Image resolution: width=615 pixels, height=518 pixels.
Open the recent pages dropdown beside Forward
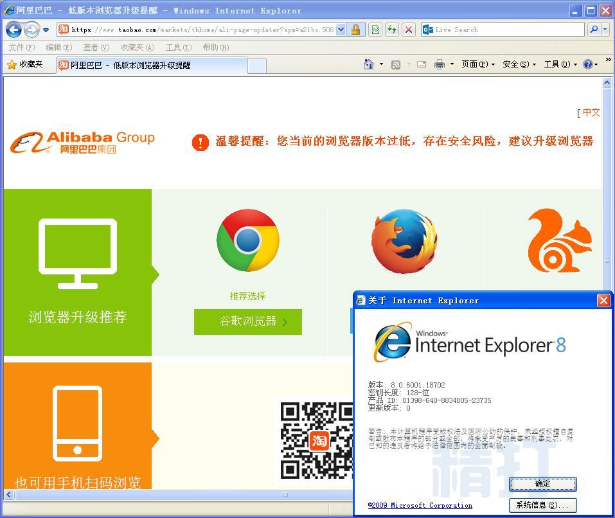point(46,30)
